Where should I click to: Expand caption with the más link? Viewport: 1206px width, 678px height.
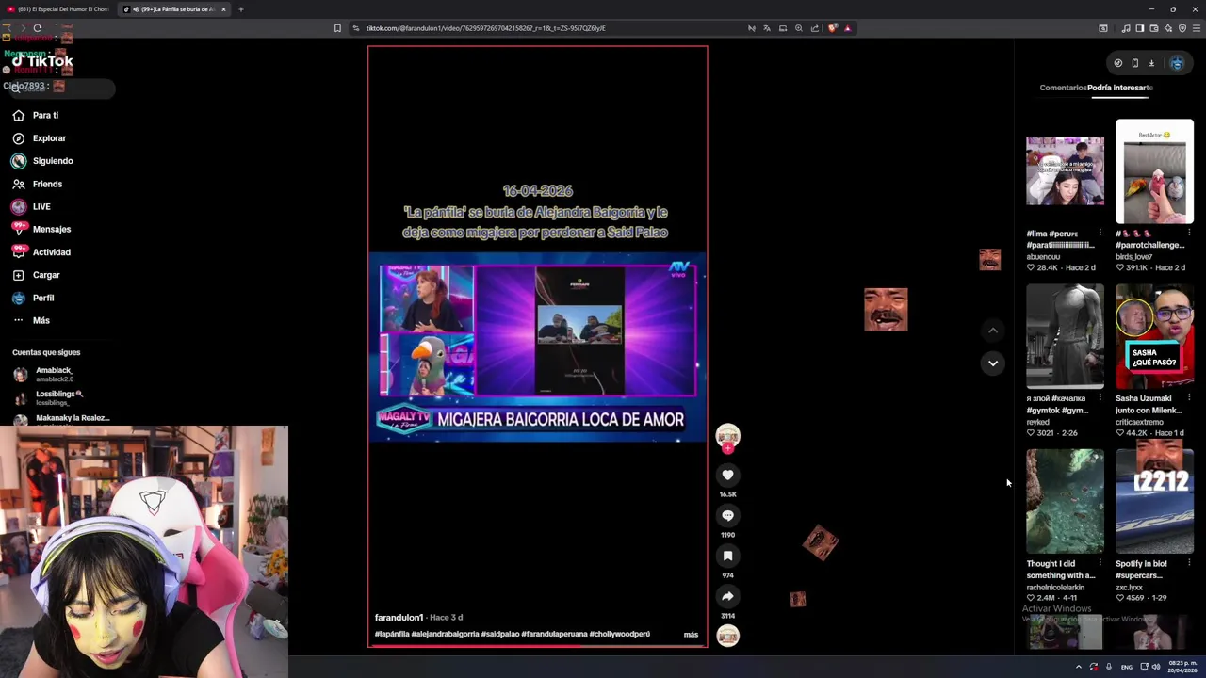[x=691, y=635]
